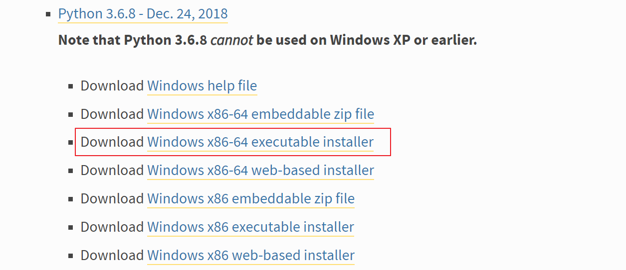This screenshot has width=626, height=270.
Task: Open the Python 3.6.8 - Dec. 24, 2018 release link
Action: [143, 14]
